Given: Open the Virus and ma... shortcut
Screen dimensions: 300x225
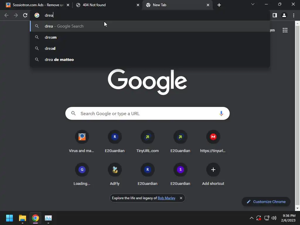Looking at the screenshot, I should point(82,141).
